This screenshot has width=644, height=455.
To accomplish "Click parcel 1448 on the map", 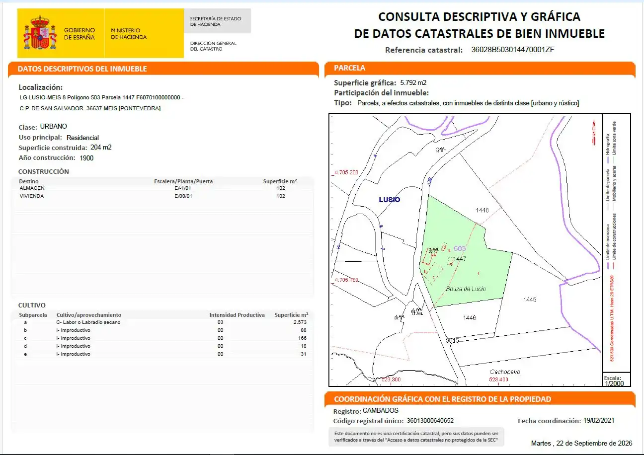I will 483,210.
